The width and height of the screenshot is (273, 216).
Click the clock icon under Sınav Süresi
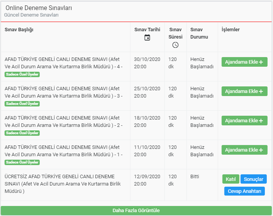point(175,45)
